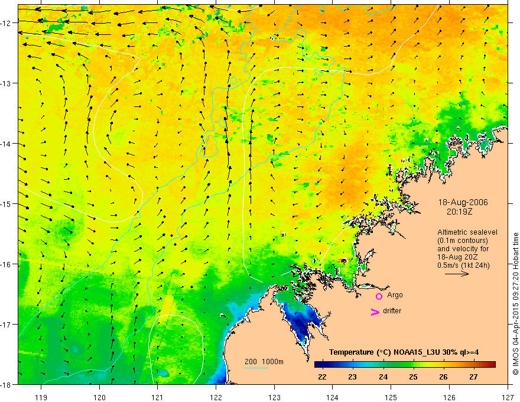The width and height of the screenshot is (520, 402).
Task: Click the color bar label 26
Action: pos(443,377)
